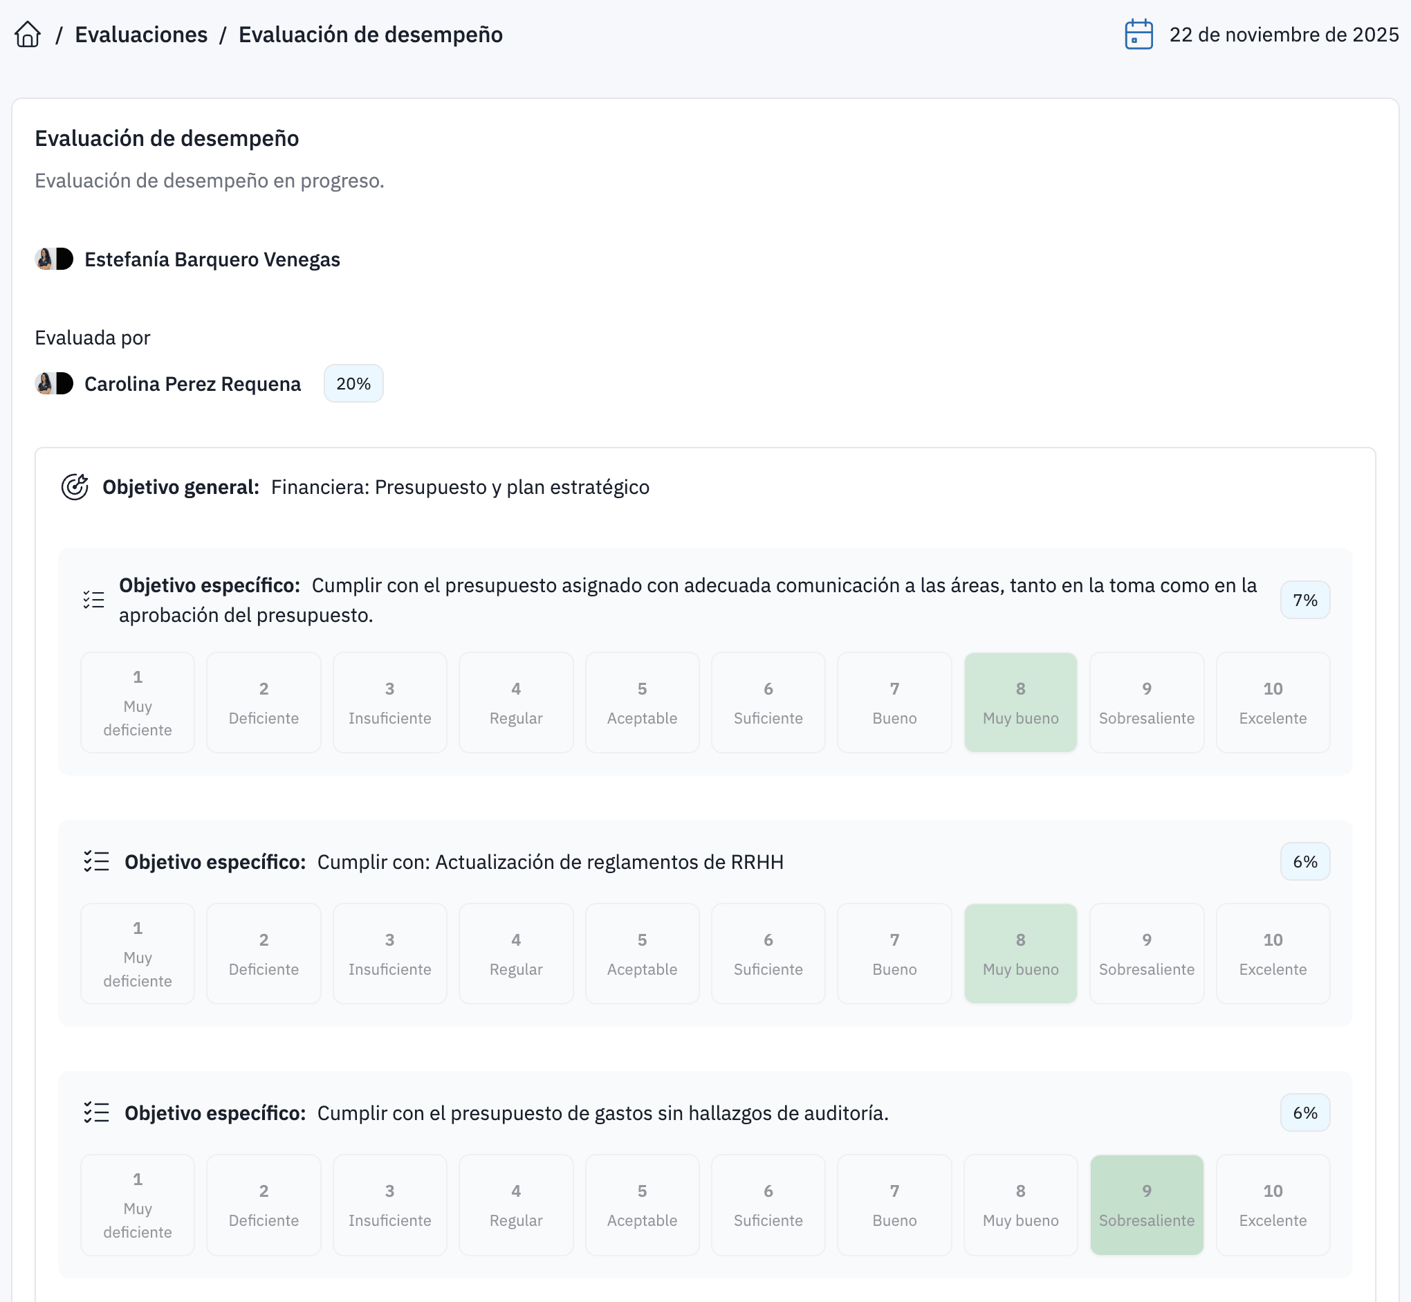The width and height of the screenshot is (1411, 1302).
Task: Select 9 Sobresaliente for the auditoría objective
Action: 1146,1204
